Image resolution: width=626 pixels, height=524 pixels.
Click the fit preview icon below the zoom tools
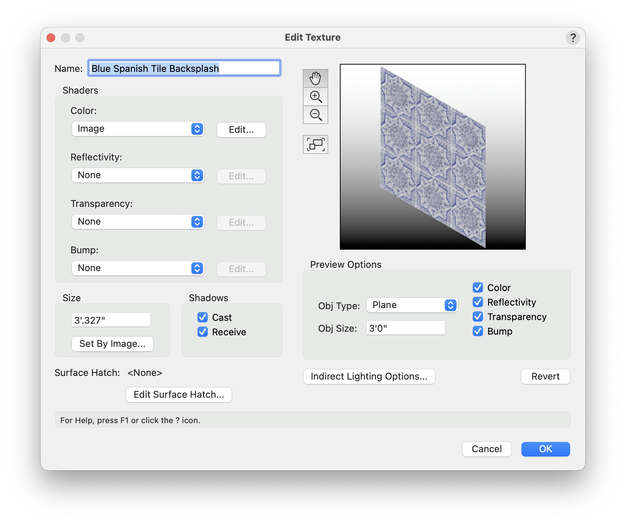click(x=315, y=144)
